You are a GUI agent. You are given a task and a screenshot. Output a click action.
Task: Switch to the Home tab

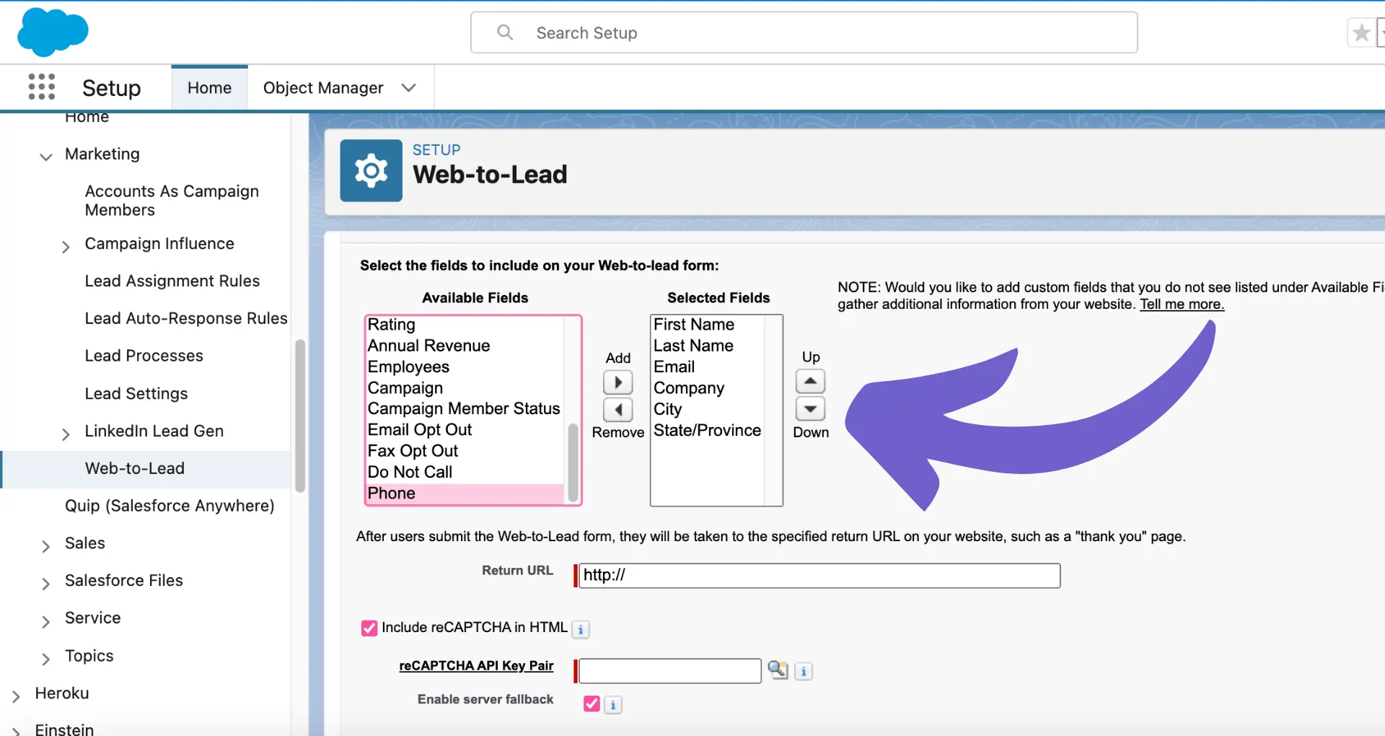[x=209, y=87]
